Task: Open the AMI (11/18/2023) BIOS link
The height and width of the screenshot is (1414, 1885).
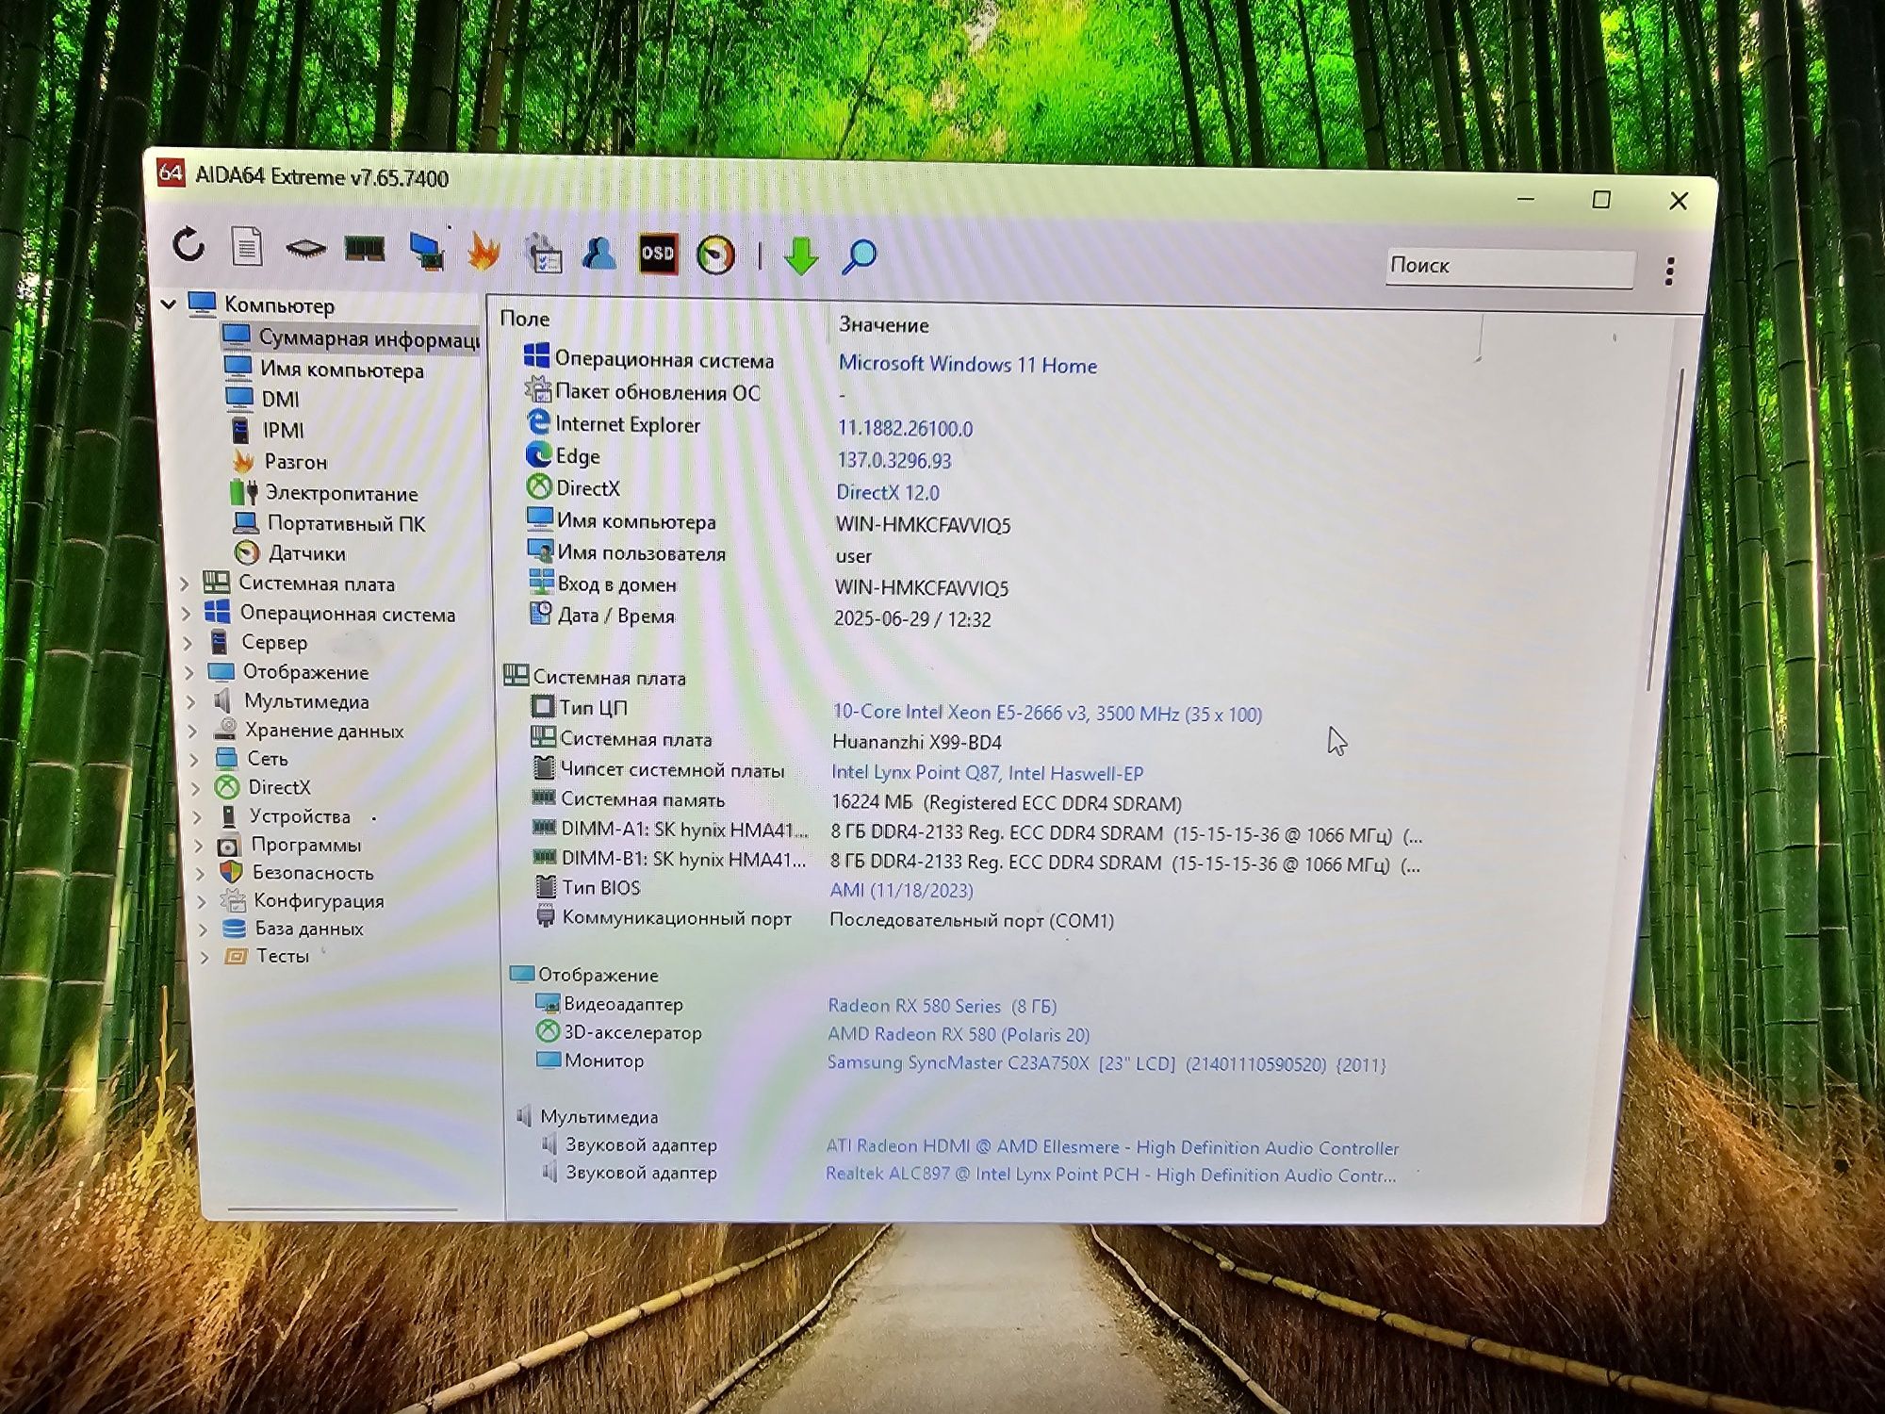Action: [901, 890]
